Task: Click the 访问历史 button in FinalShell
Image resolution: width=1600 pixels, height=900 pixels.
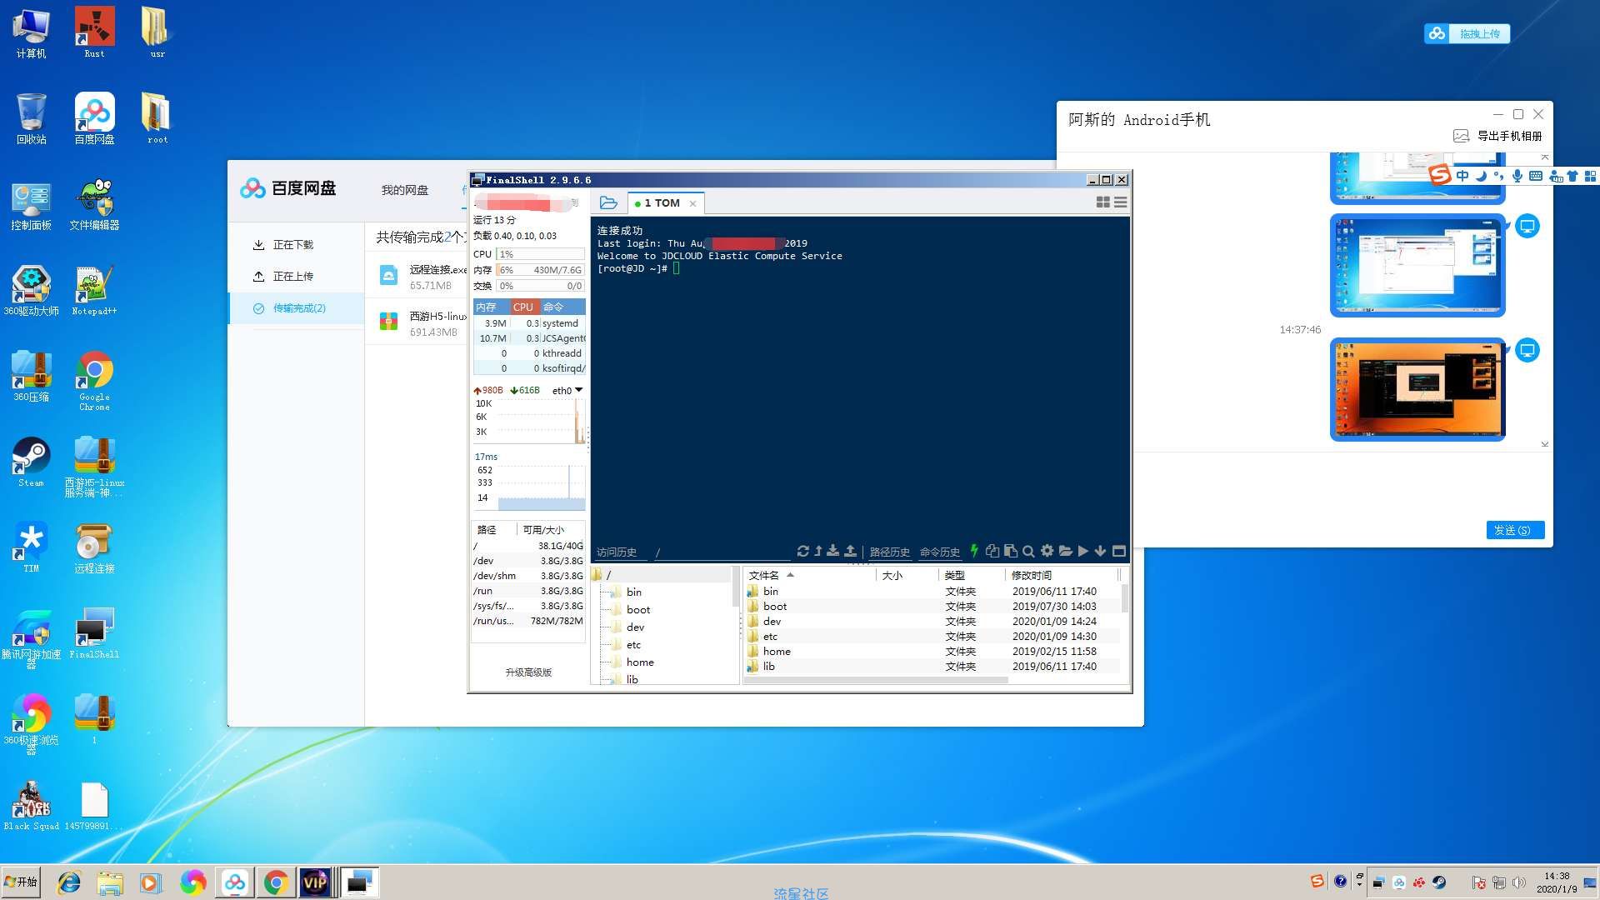Action: tap(617, 552)
